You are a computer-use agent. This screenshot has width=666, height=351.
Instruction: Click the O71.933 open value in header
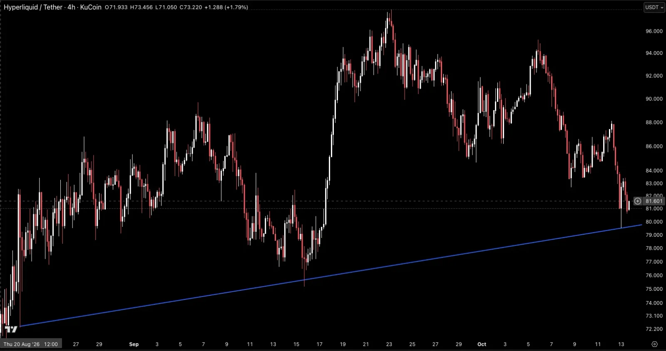[x=116, y=7]
